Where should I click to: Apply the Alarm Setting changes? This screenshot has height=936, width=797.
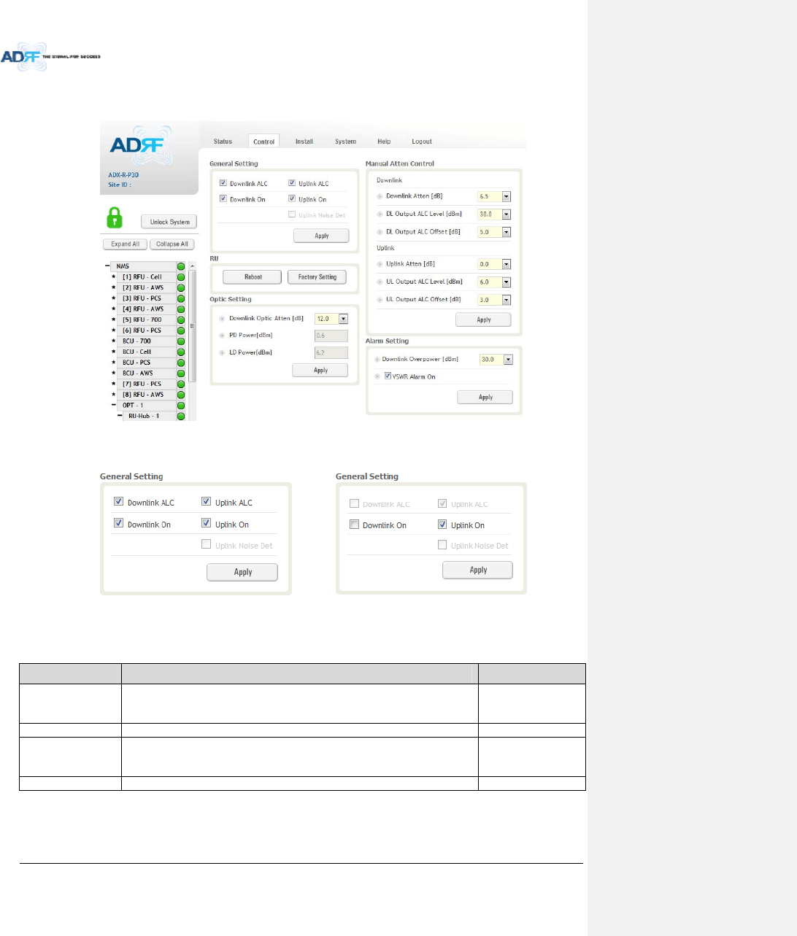485,398
